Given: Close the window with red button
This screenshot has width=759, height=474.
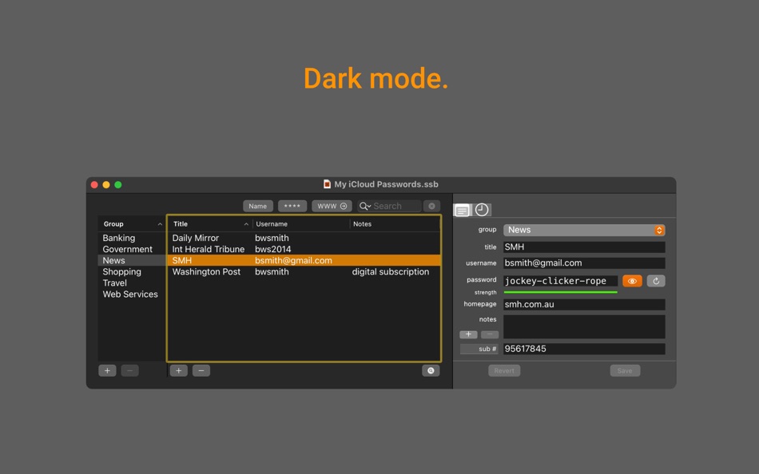Looking at the screenshot, I should [x=94, y=185].
